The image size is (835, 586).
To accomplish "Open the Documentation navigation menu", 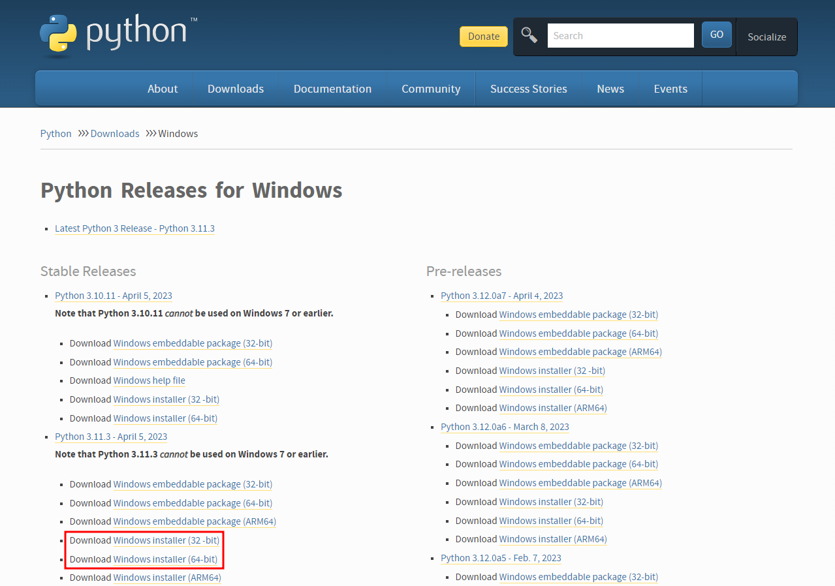I will (x=332, y=89).
